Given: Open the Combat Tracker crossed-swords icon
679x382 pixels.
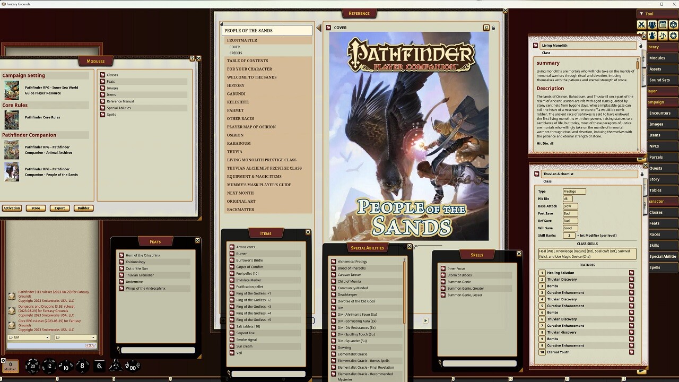Looking at the screenshot, I should (x=641, y=24).
